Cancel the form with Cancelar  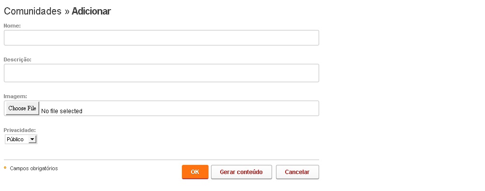pos(297,172)
